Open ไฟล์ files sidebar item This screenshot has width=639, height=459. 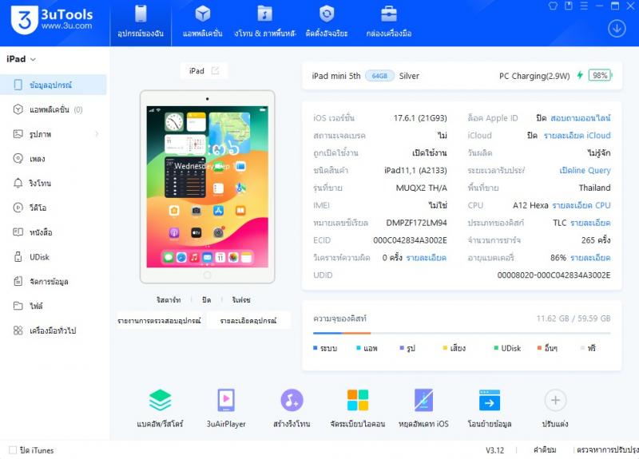tap(54, 306)
